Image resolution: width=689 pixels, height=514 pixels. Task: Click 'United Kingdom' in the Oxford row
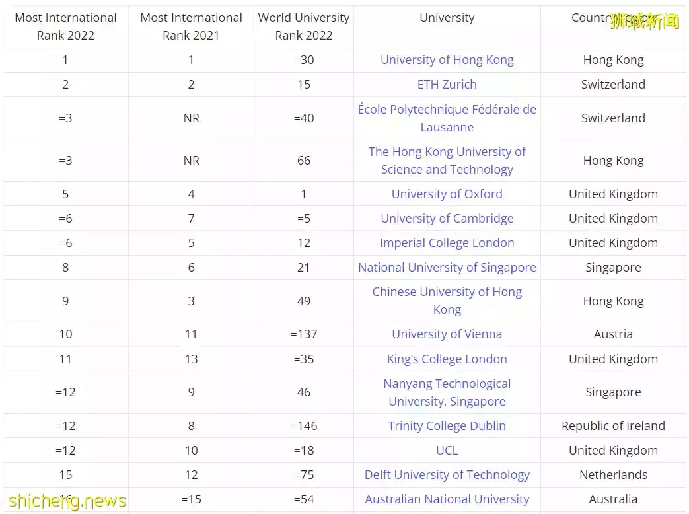(614, 194)
